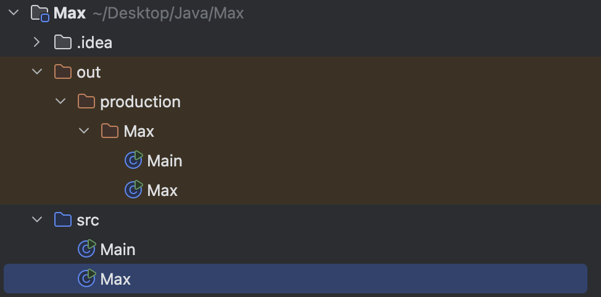Image resolution: width=601 pixels, height=297 pixels.
Task: Click the ~/Desktop/Java/Max project path text
Action: 168,13
